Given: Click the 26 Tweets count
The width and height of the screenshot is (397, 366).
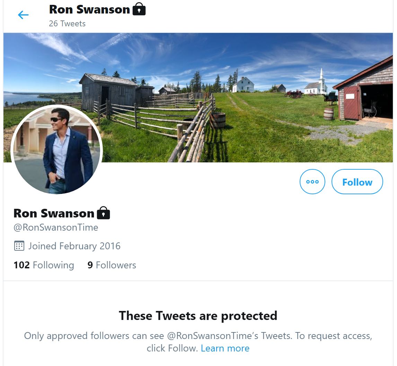Looking at the screenshot, I should click(67, 24).
